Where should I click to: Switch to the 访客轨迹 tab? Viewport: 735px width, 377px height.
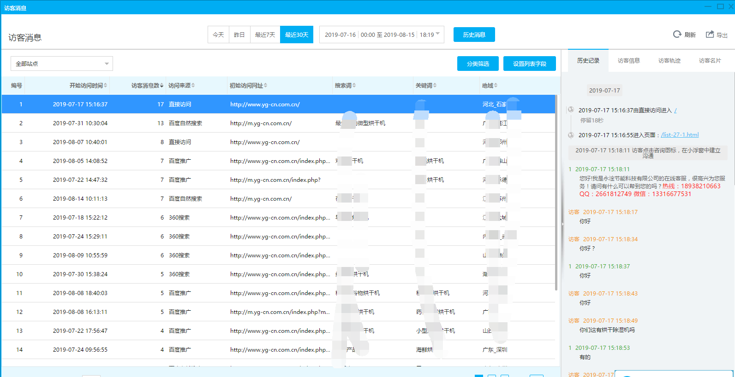(669, 60)
